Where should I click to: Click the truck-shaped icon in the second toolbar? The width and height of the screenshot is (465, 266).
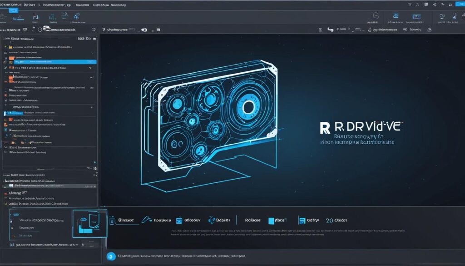coord(48,29)
